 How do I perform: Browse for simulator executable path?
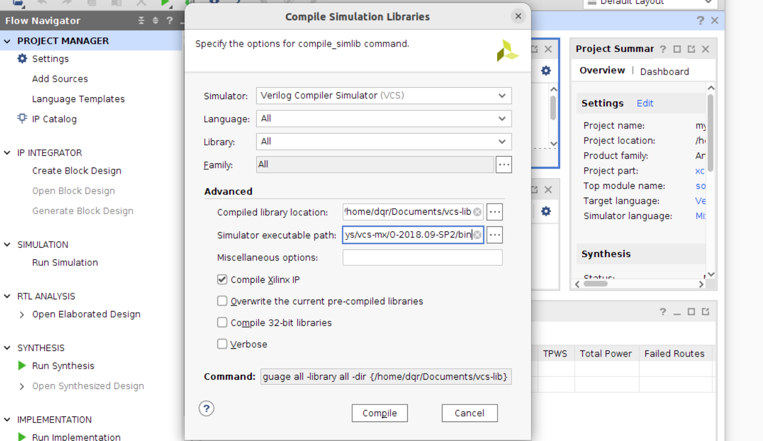[x=494, y=235]
